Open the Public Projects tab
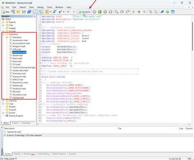Image resolution: width=194 pixels, height=160 pixels. click(x=59, y=154)
